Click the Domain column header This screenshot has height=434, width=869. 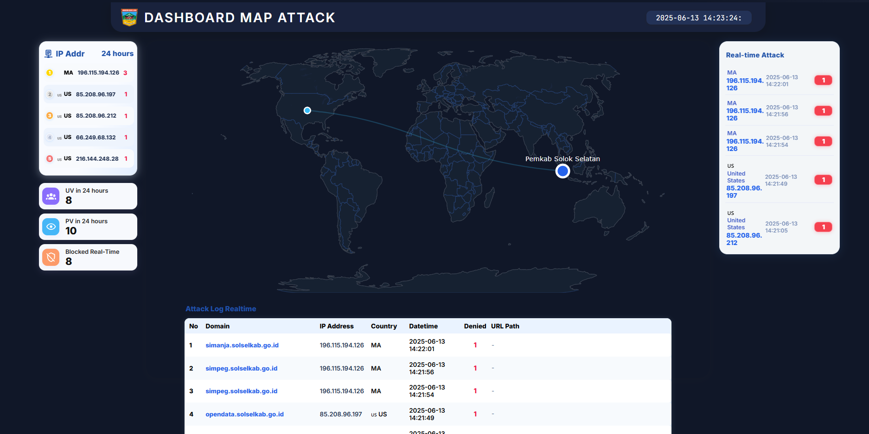click(x=217, y=326)
